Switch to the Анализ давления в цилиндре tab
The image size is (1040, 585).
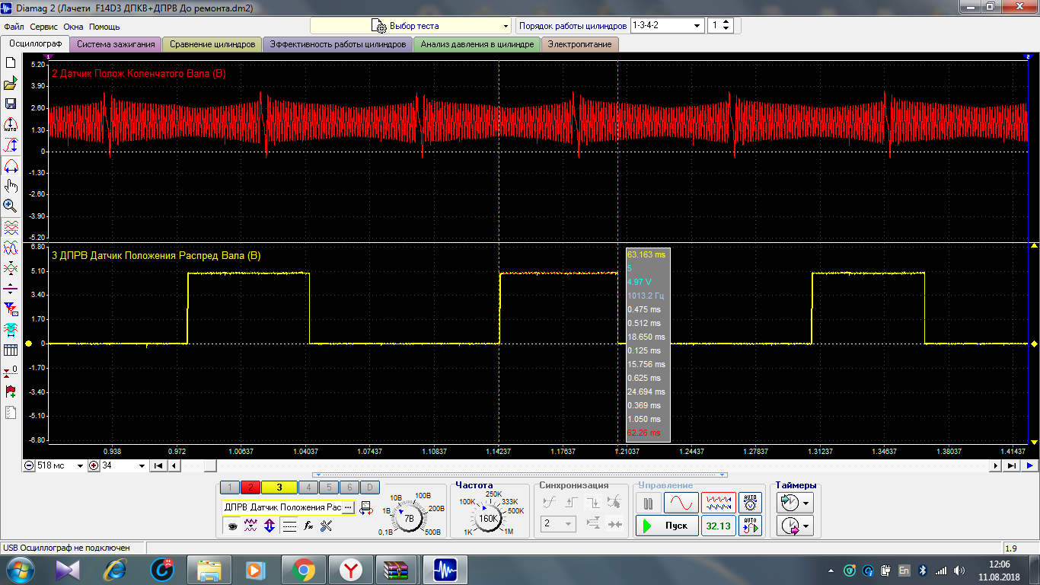pyautogui.click(x=477, y=44)
